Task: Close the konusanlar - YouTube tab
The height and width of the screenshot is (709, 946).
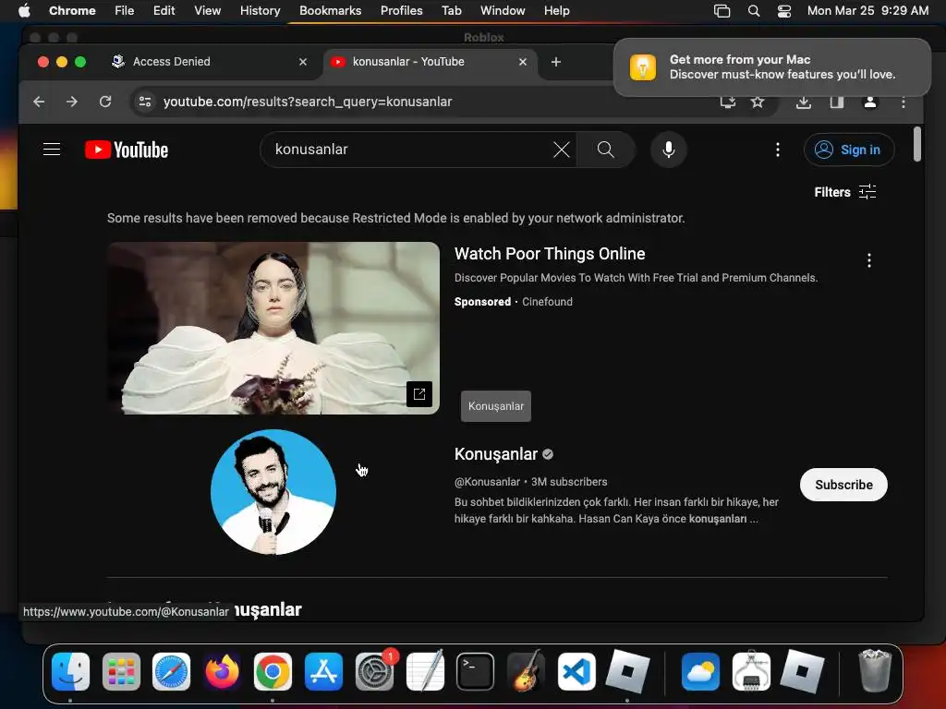Action: pyautogui.click(x=523, y=62)
